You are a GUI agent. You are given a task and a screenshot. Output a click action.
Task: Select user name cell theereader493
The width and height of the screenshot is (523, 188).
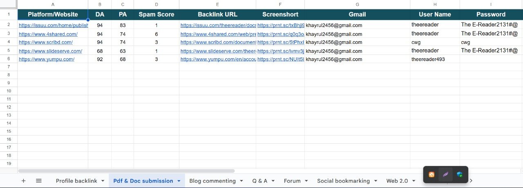click(x=435, y=59)
